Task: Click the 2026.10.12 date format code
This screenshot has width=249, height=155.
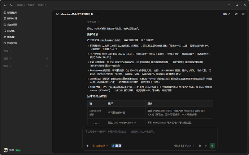Action: pos(103,58)
